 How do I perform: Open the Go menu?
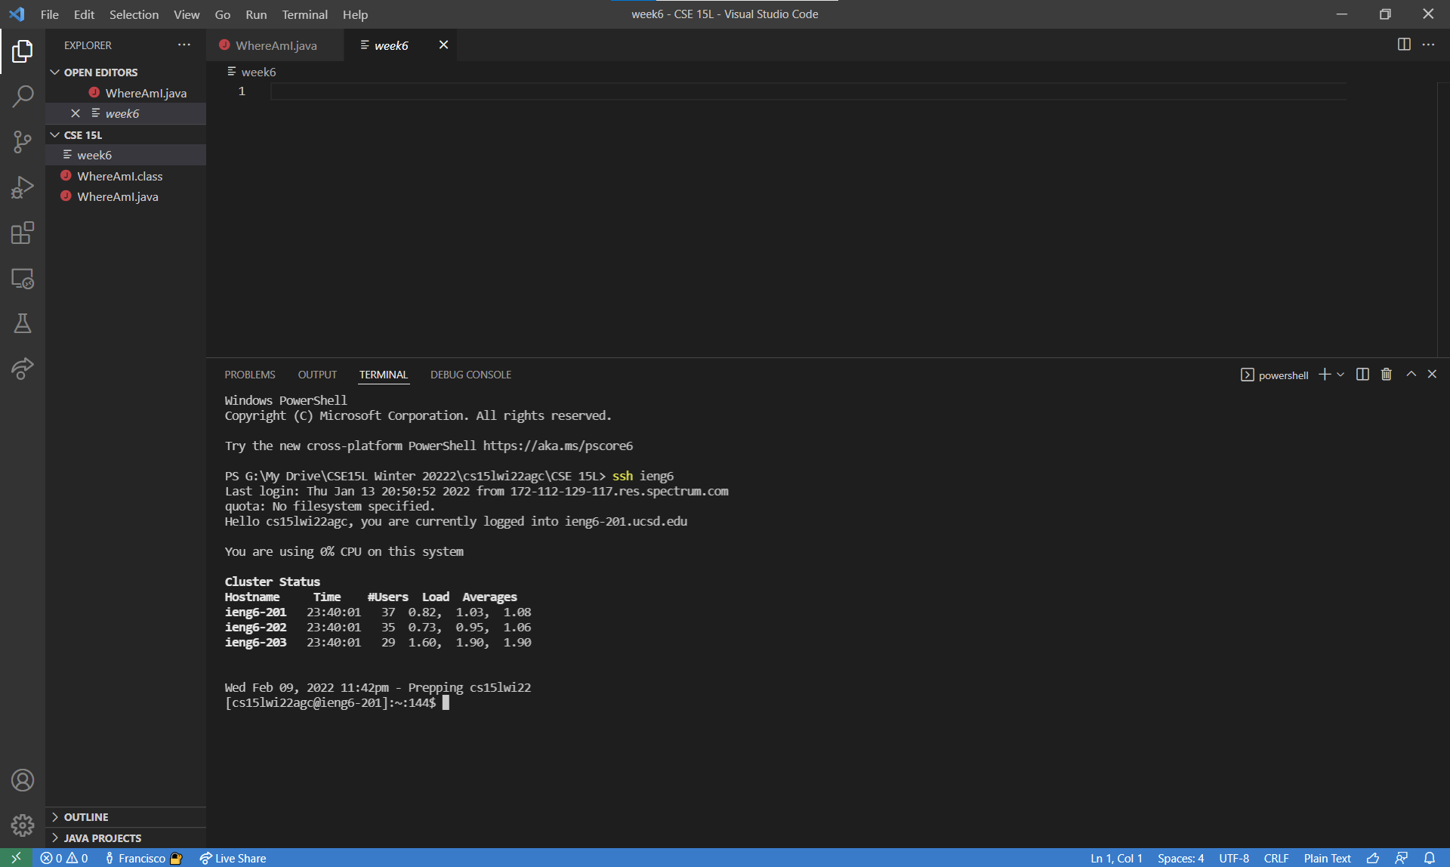[222, 14]
